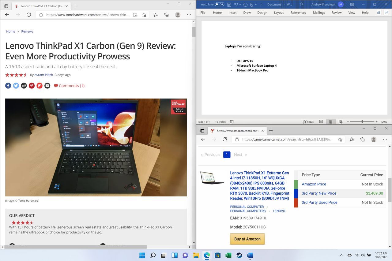Switch Word to Print Layout view
Screen dimensions: 392x261
[x=331, y=122]
